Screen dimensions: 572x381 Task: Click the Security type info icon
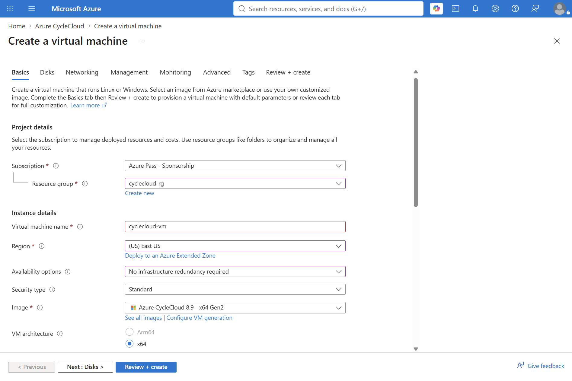(52, 290)
